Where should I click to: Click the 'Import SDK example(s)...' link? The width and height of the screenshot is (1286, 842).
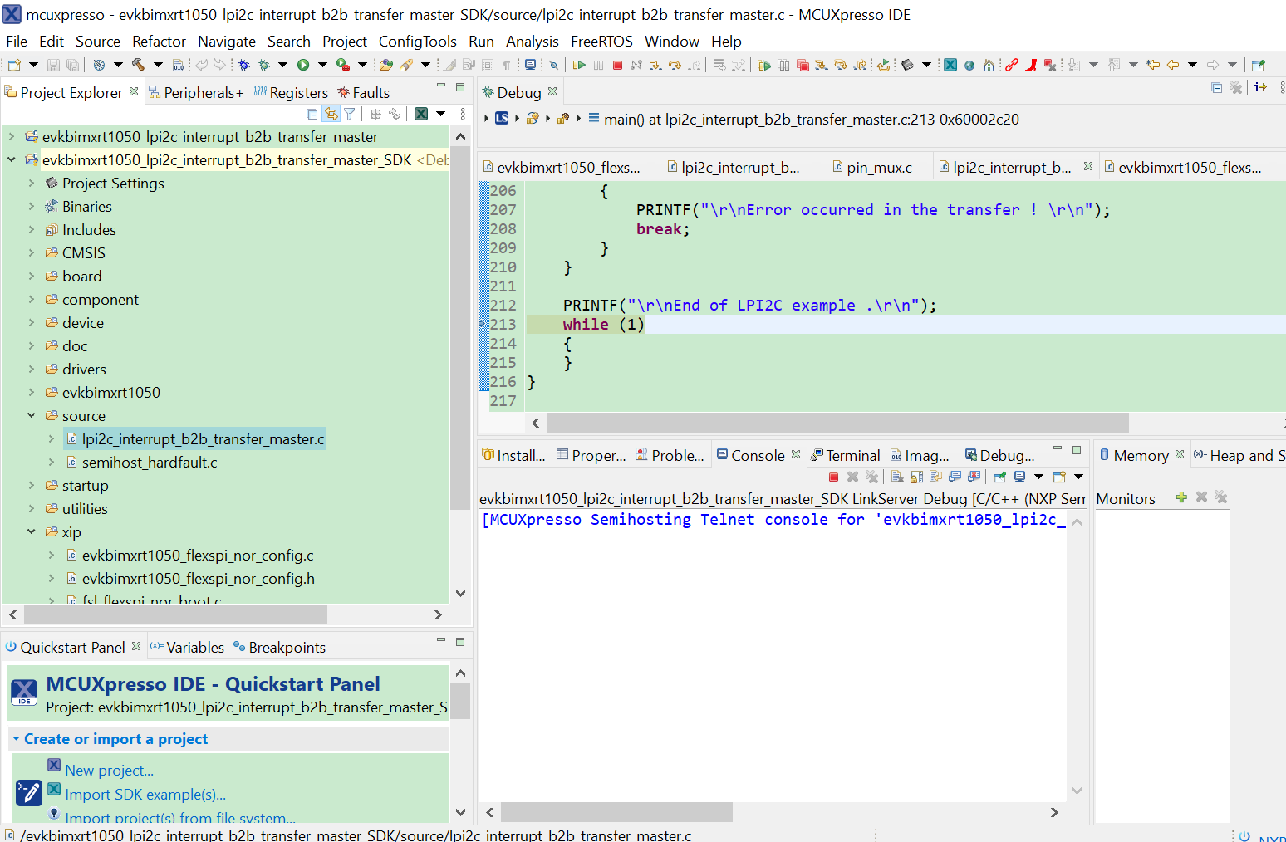click(145, 795)
